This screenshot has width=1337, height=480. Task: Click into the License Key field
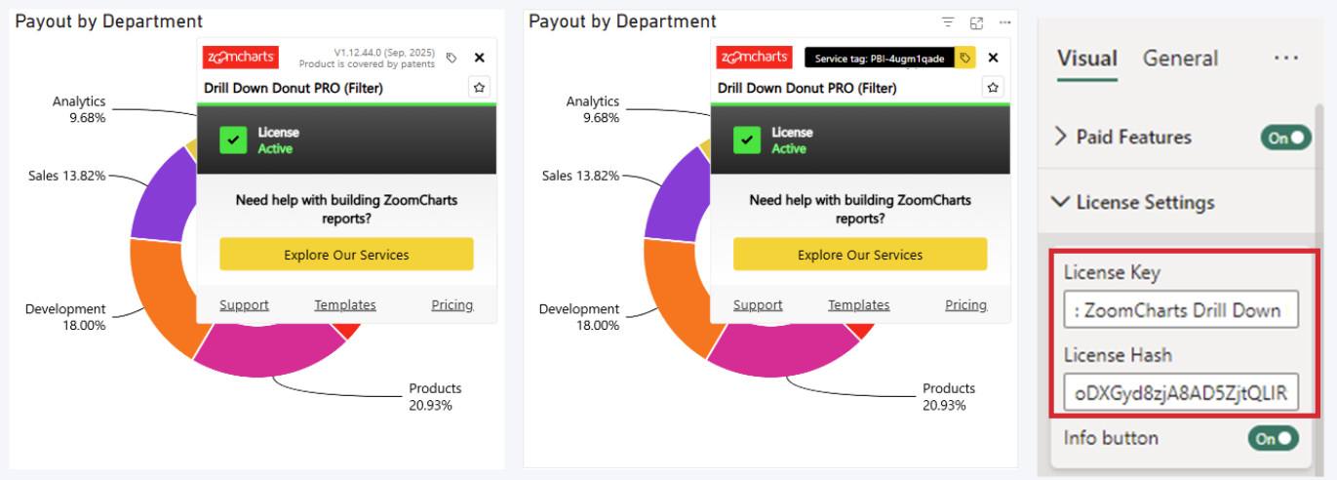tap(1180, 310)
